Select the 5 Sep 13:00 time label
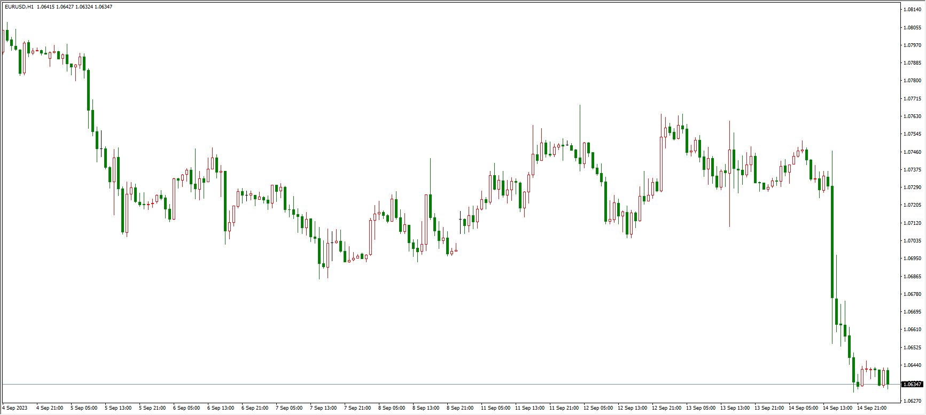926x415 pixels. point(118,408)
